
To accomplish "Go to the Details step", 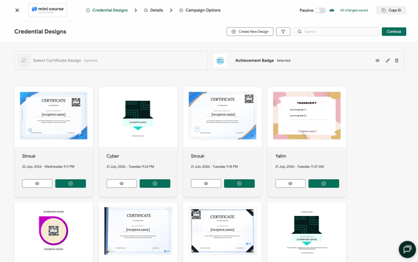I will pyautogui.click(x=153, y=11).
